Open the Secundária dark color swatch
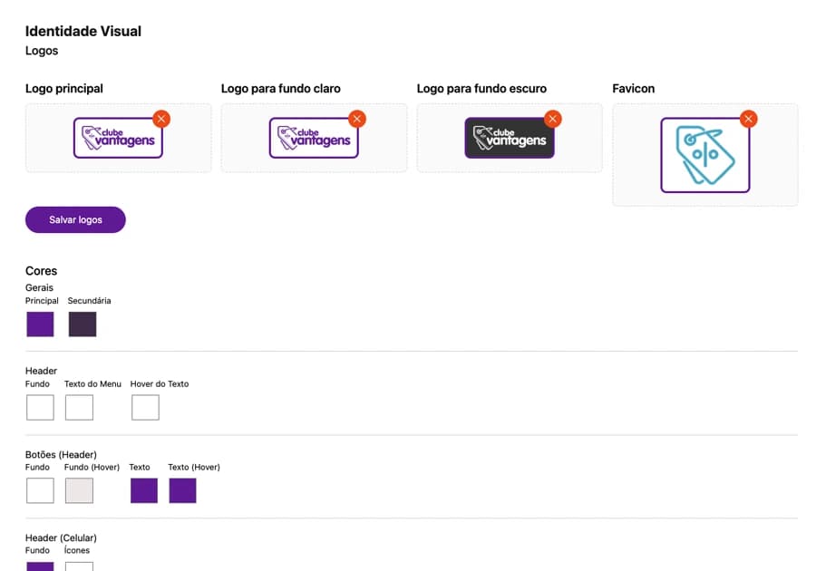 coord(83,324)
